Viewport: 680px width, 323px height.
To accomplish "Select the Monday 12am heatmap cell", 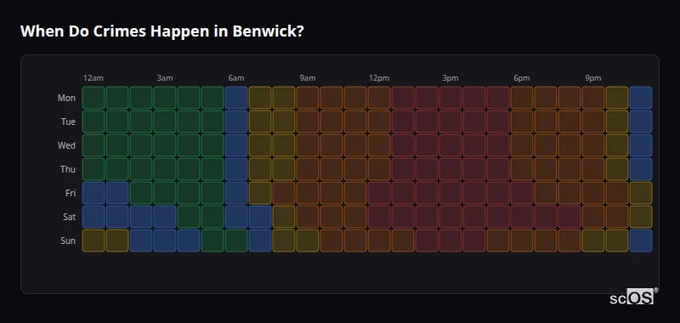I will [93, 98].
